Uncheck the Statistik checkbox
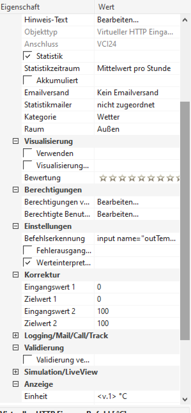 pos(28,56)
